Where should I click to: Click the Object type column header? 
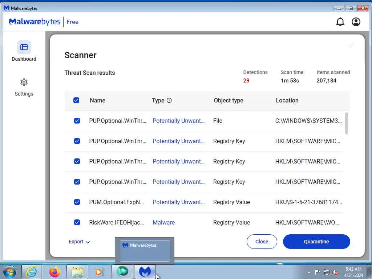[x=229, y=101]
